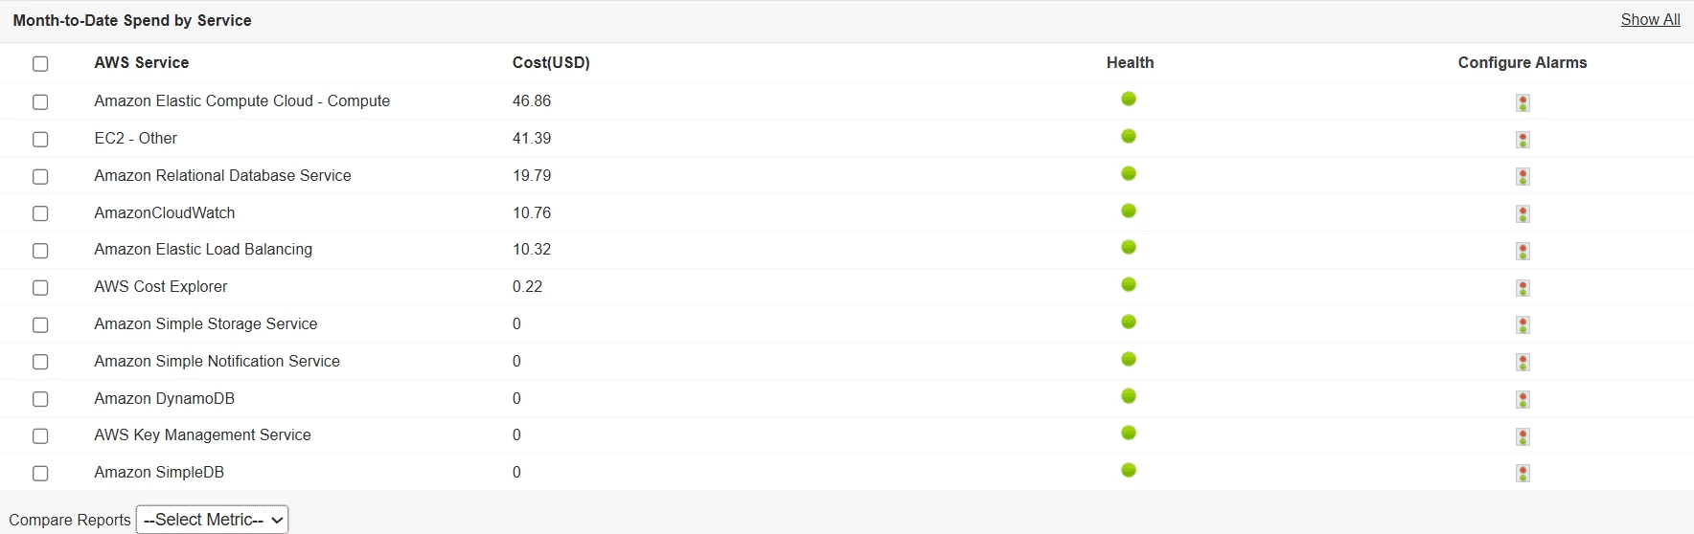Viewport: 1694px width, 534px height.
Task: Open AWS Cost Explorer alarm configuration
Action: 1522,288
